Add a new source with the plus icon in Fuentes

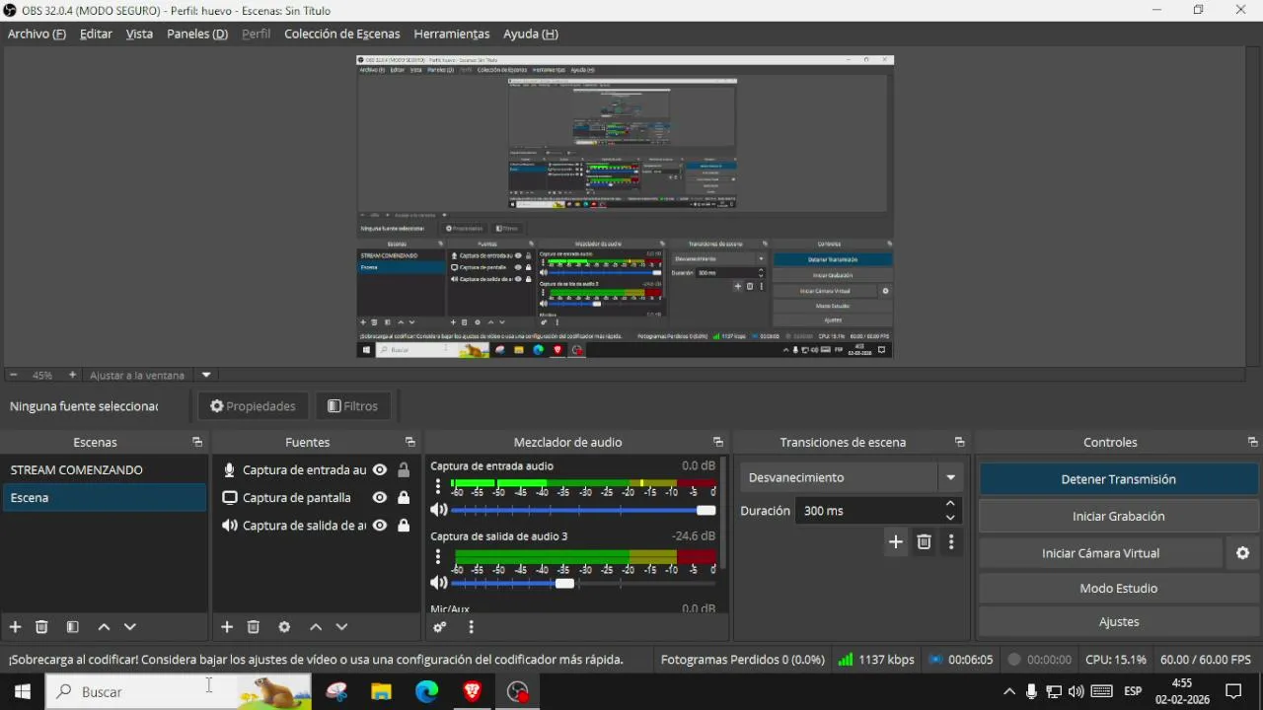click(227, 627)
